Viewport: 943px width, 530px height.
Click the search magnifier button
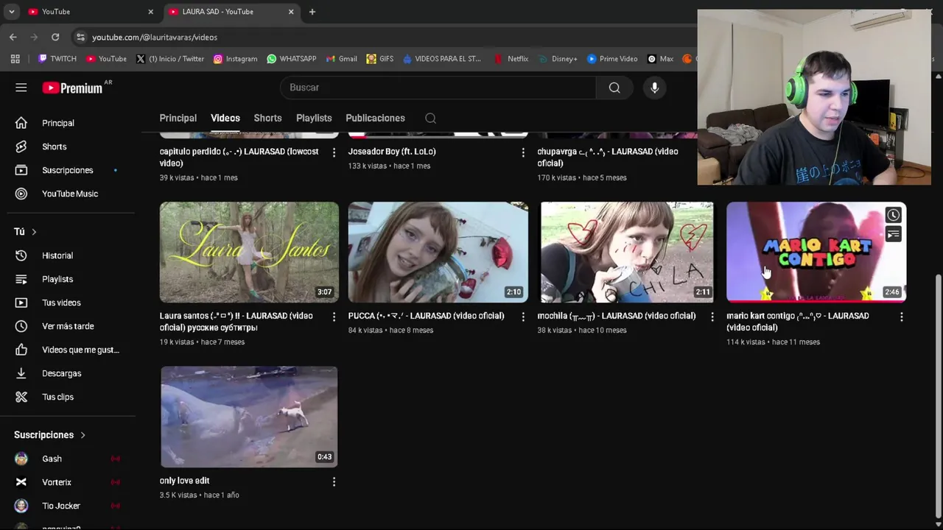(614, 88)
